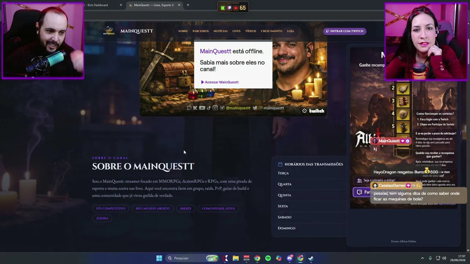Select the Comunidade Ativa tag
This screenshot has height=264, width=470.
coord(218,208)
